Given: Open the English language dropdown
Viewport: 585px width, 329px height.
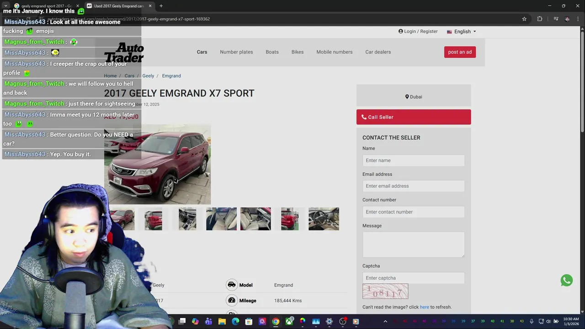Looking at the screenshot, I should pos(462,32).
